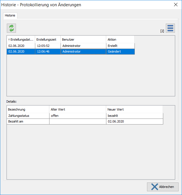This screenshot has width=182, height=195.
Task: Click the Neuer Wert column header
Action: [134, 109]
